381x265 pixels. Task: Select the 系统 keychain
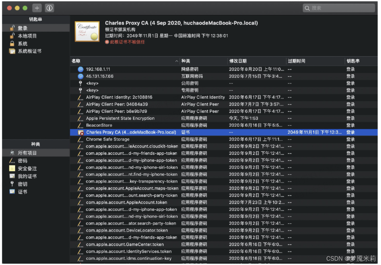click(36, 44)
